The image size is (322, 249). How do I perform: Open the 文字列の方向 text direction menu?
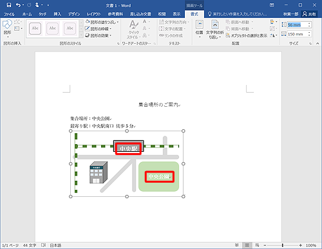174,22
